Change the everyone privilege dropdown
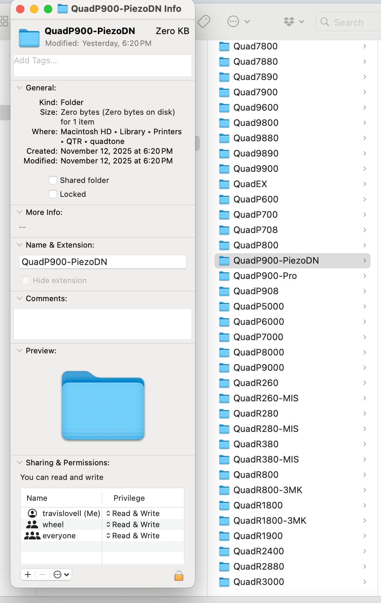The image size is (381, 603). pyautogui.click(x=133, y=536)
